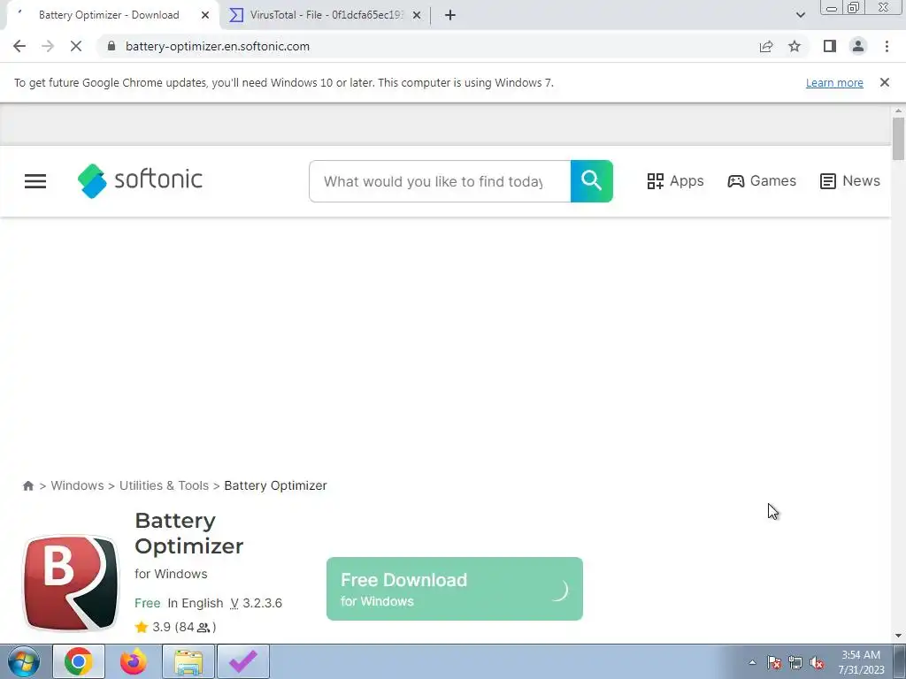Click the address bar URL
The width and height of the screenshot is (906, 679).
coord(218,46)
